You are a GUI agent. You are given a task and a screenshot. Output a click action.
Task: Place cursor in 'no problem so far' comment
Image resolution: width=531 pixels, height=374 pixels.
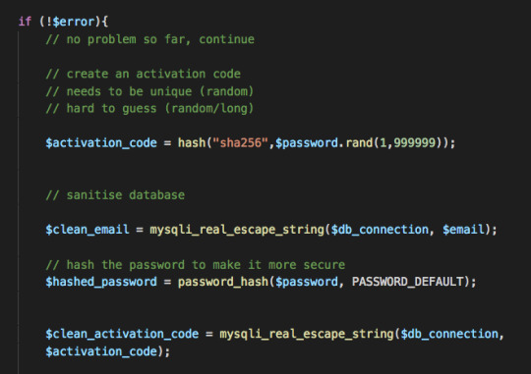[150, 39]
